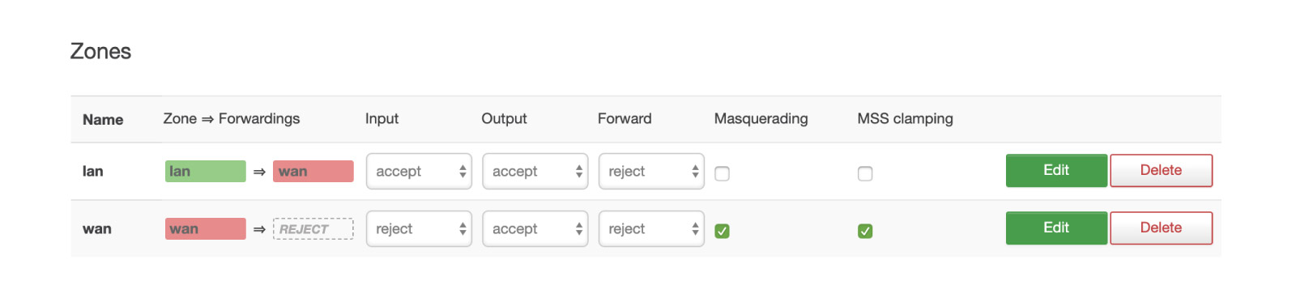Change wan zone Input policy from reject
This screenshot has height=298, width=1296.
419,228
